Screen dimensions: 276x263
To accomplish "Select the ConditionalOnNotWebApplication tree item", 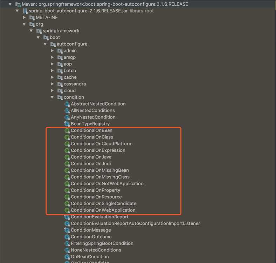I will pos(107,184).
